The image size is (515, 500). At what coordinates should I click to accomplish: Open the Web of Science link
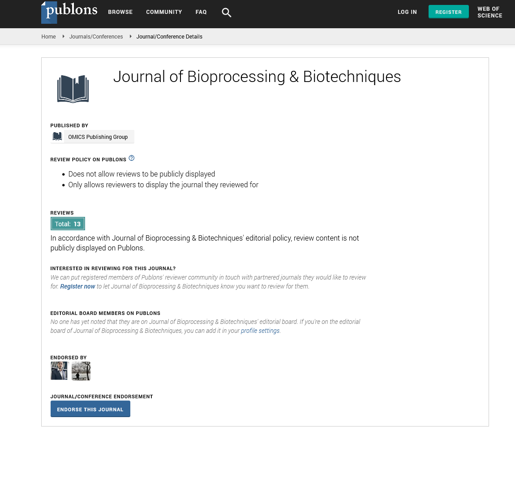point(490,12)
